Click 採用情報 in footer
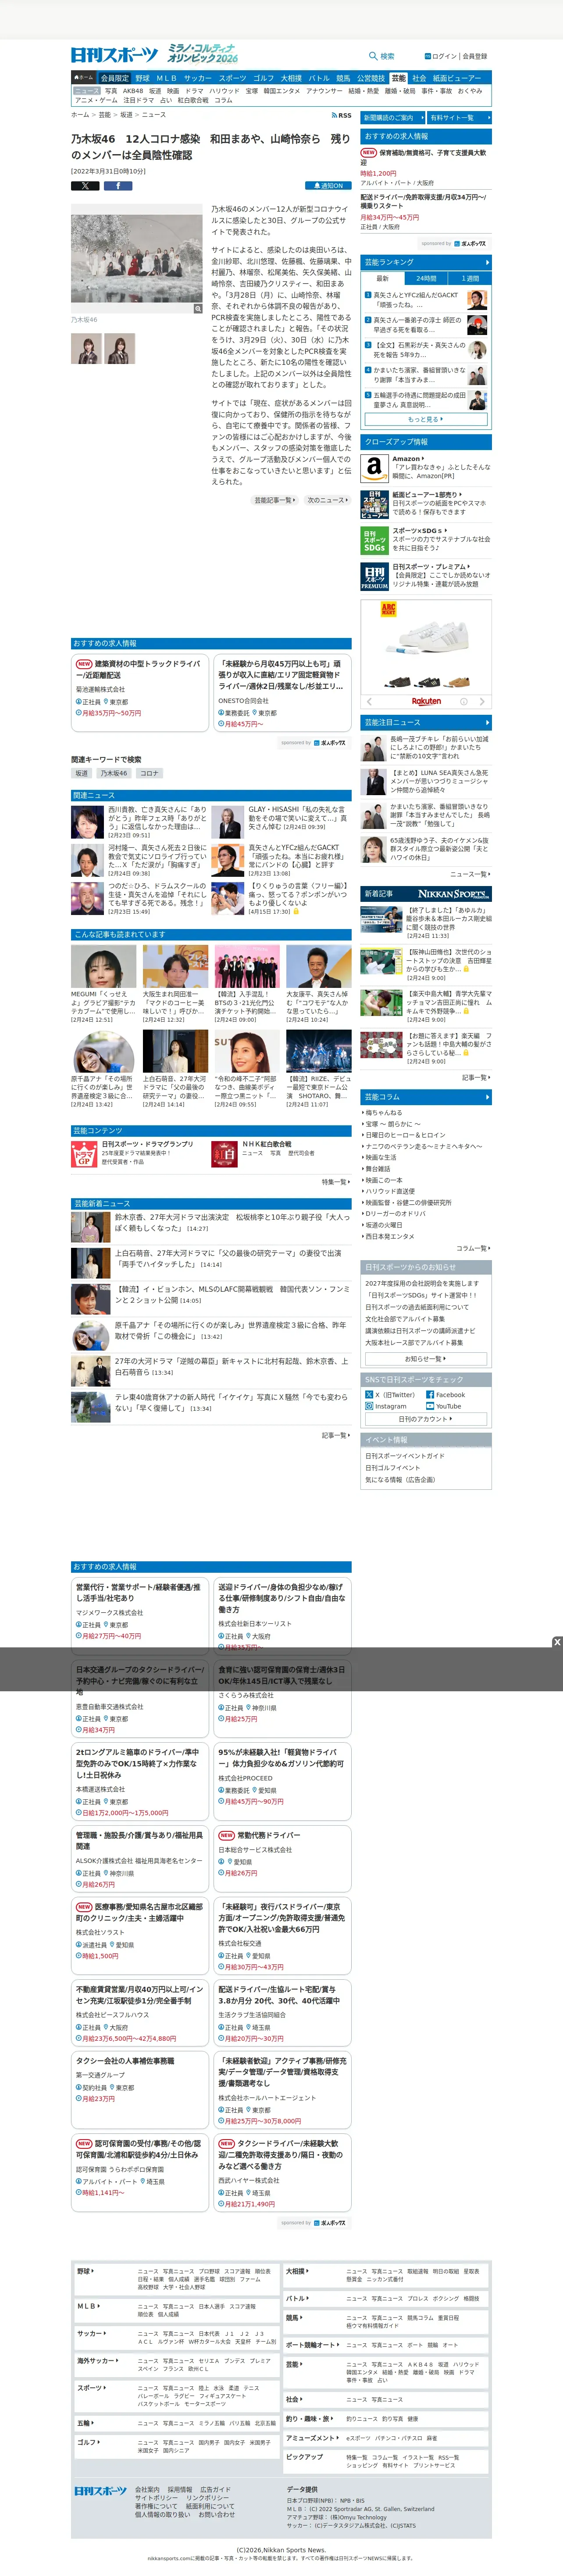Viewport: 563px width, 2576px height. click(x=180, y=2490)
